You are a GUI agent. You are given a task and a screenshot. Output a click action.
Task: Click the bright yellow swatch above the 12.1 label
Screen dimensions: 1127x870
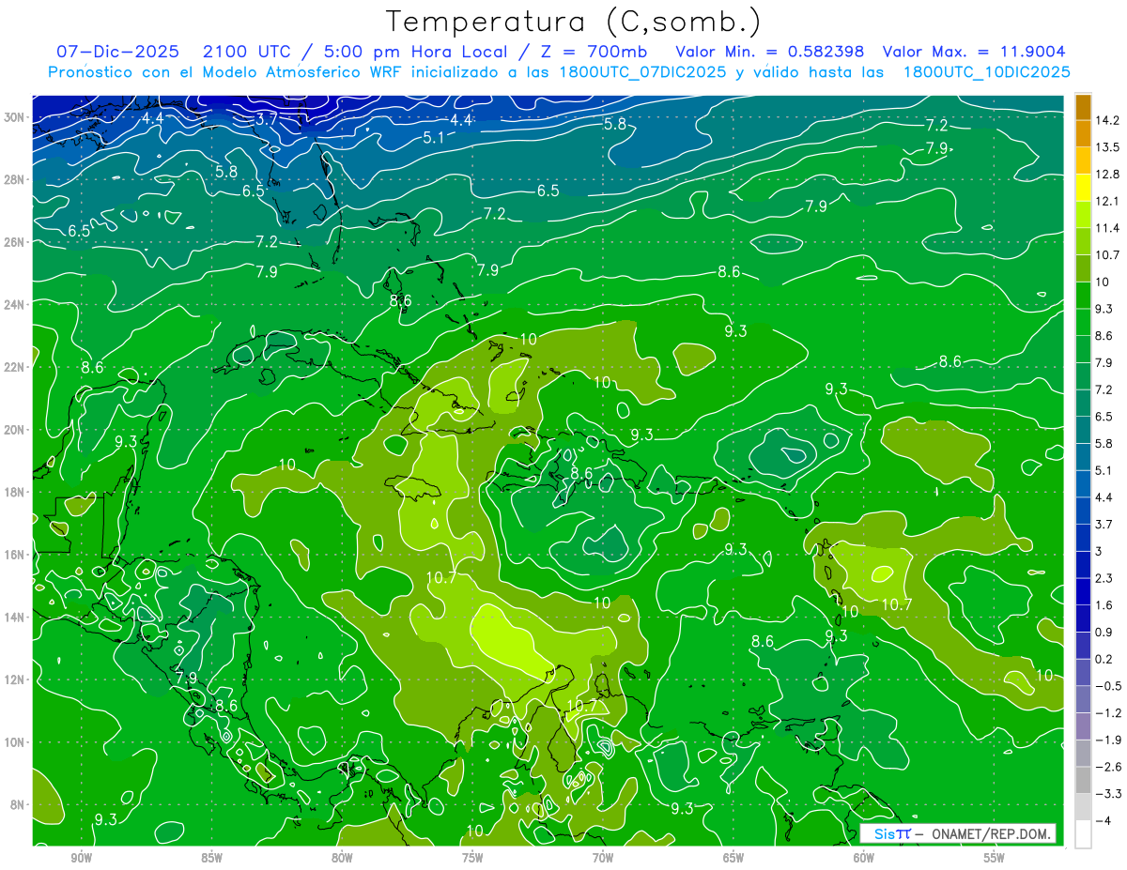(1083, 188)
